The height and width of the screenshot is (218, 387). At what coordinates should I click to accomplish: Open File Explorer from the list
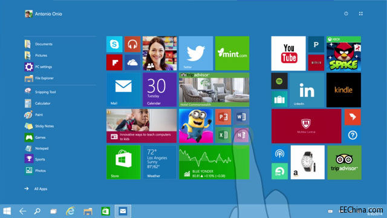[x=39, y=78]
